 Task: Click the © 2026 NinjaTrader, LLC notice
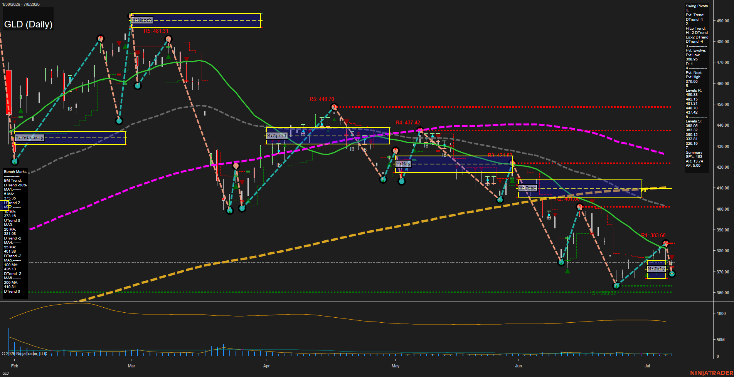24,354
